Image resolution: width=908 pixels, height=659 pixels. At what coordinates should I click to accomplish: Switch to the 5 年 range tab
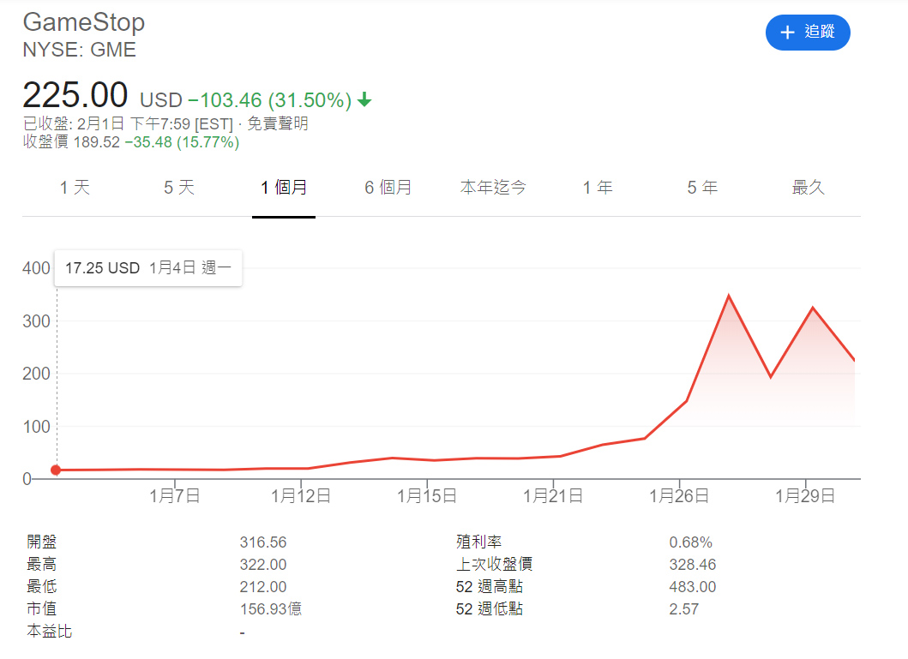point(702,188)
